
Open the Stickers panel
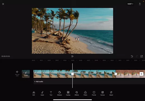click(x=60, y=93)
